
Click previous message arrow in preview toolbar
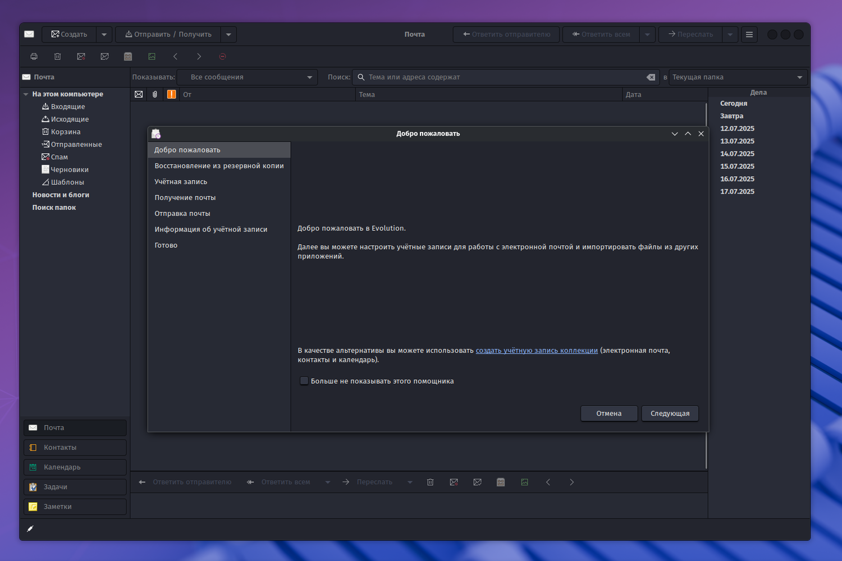click(548, 482)
